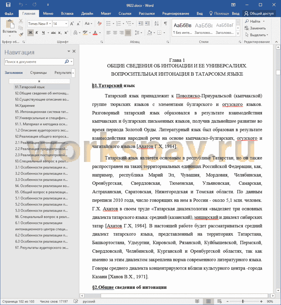
Task: Toggle bold (Ж) formatting
Action: click(x=30, y=33)
